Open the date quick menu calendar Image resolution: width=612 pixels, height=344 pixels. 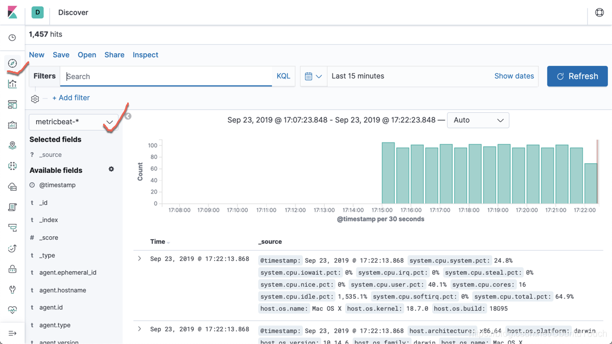[x=313, y=77]
